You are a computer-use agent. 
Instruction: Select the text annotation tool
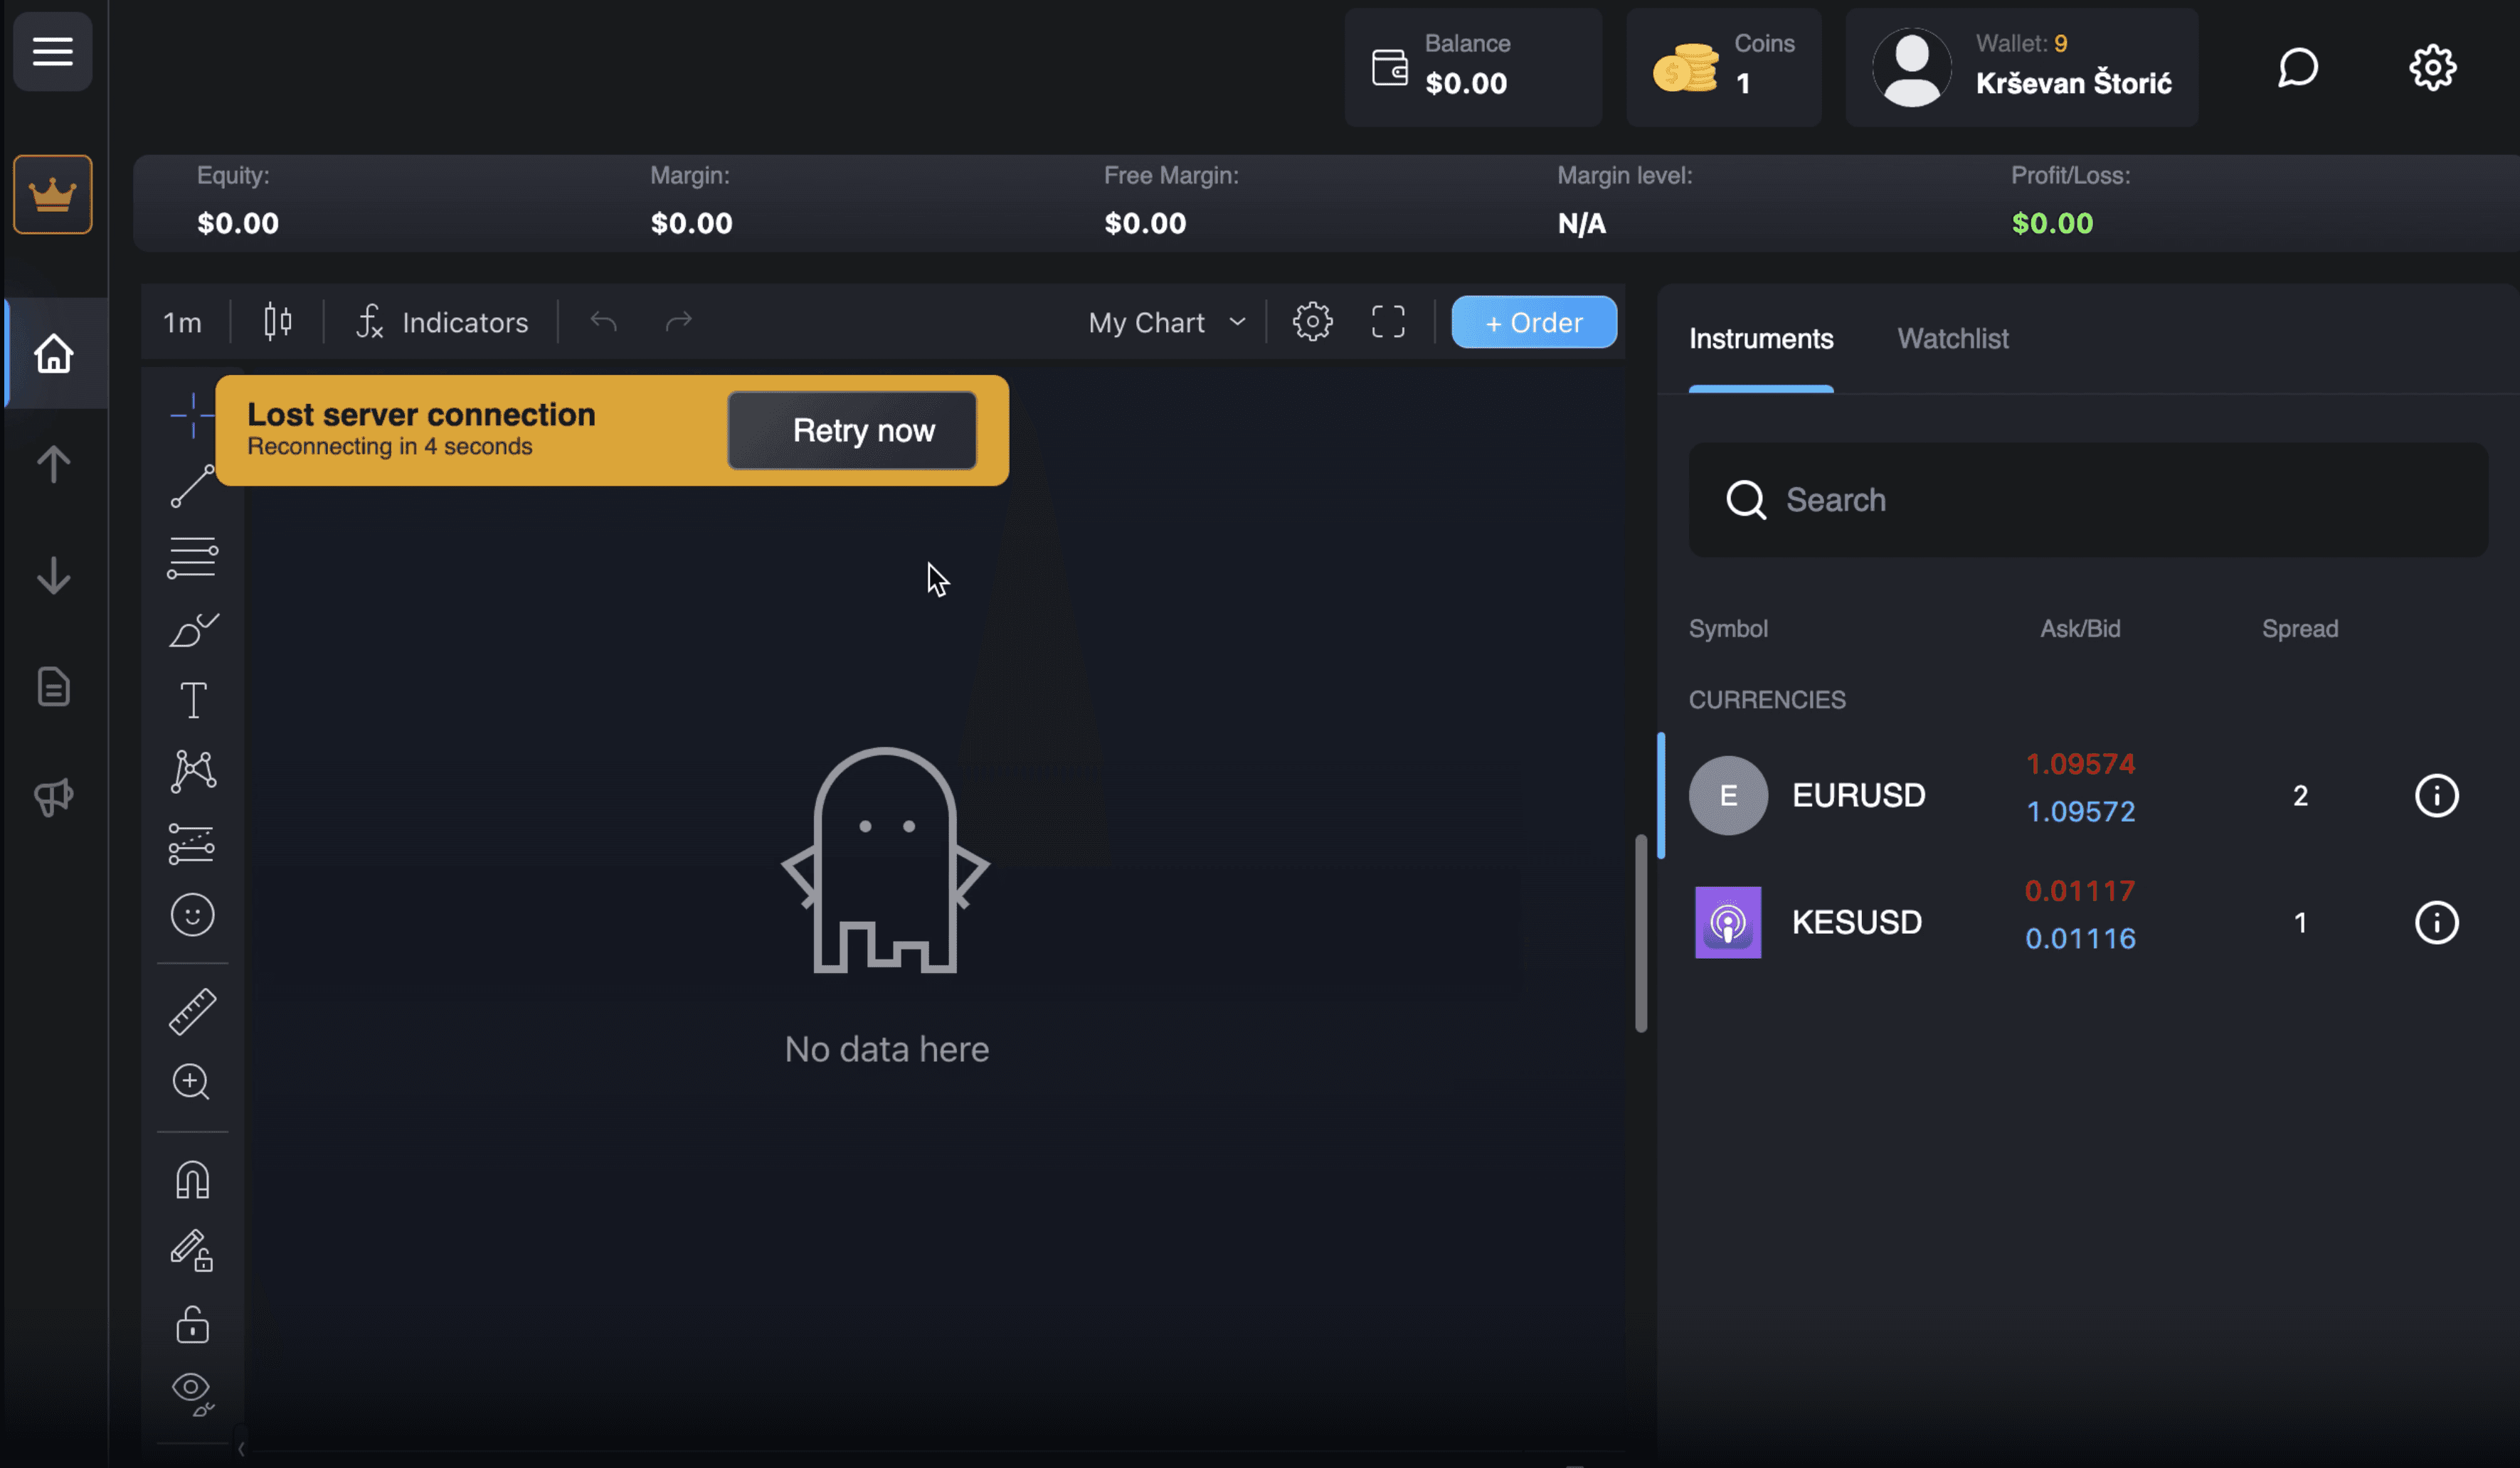coord(193,700)
